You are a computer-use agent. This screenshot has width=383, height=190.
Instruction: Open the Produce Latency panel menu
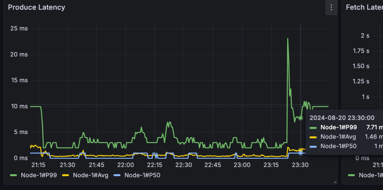(331, 7)
